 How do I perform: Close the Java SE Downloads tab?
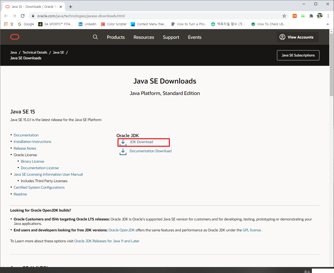coord(61,7)
